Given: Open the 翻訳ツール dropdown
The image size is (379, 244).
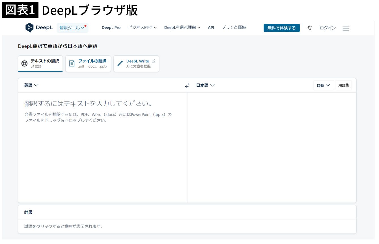Looking at the screenshot, I should pyautogui.click(x=72, y=28).
